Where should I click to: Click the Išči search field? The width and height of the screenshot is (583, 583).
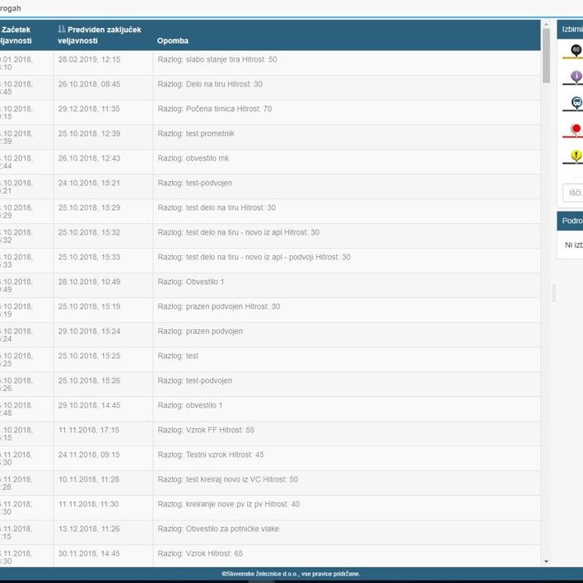[x=573, y=193]
